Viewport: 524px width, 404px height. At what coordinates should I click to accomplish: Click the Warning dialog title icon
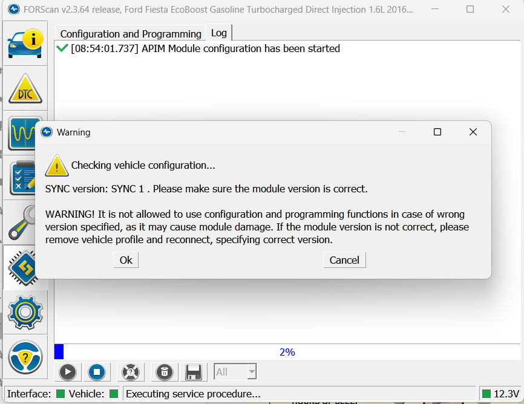47,132
